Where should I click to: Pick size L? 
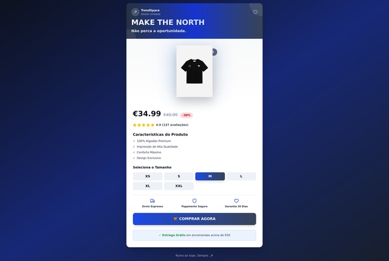coord(241,176)
